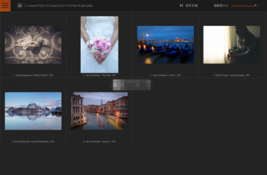Click the folder browse icon
This screenshot has height=175, width=267.
pyautogui.click(x=20, y=5)
